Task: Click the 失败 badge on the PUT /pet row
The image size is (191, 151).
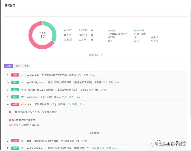Action: [x=15, y=141]
